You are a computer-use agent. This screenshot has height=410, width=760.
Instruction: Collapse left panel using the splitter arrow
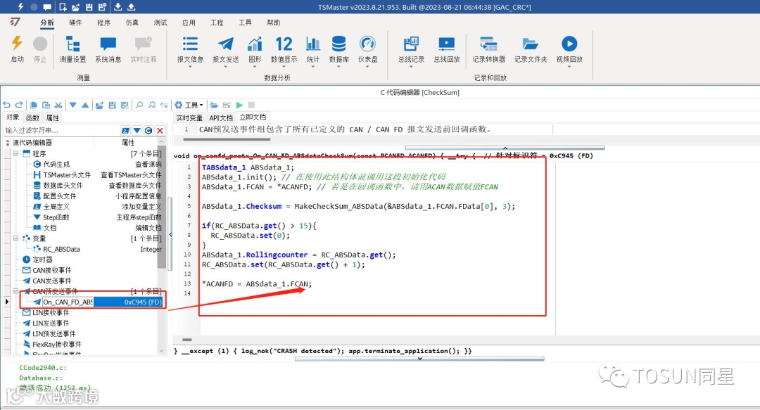[x=170, y=235]
